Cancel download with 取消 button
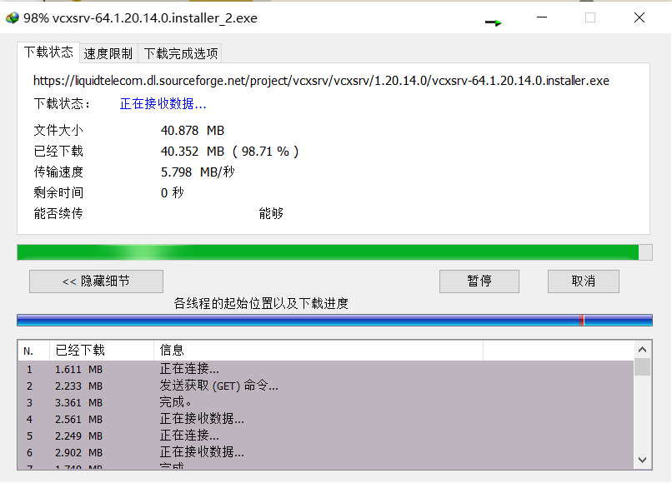The height and width of the screenshot is (483, 672). click(584, 281)
